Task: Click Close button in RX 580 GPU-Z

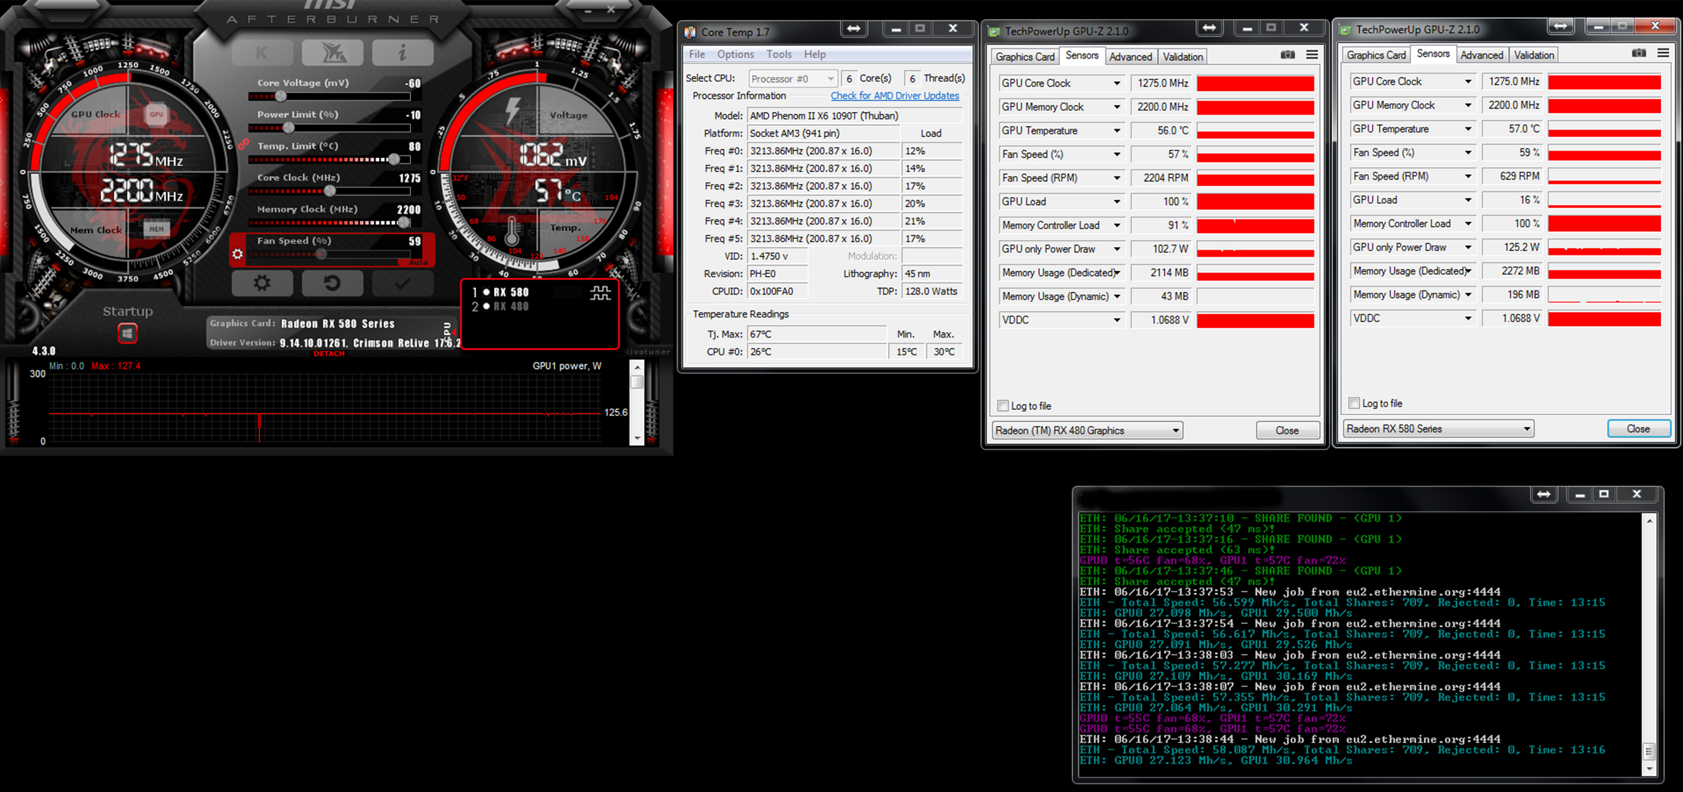Action: pos(1639,428)
